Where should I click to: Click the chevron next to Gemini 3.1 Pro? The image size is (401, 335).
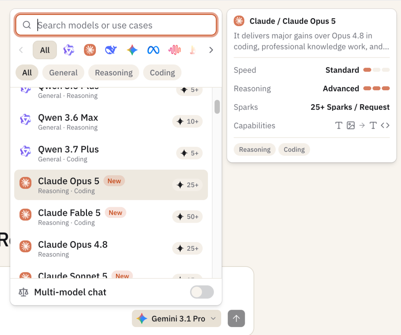213,319
